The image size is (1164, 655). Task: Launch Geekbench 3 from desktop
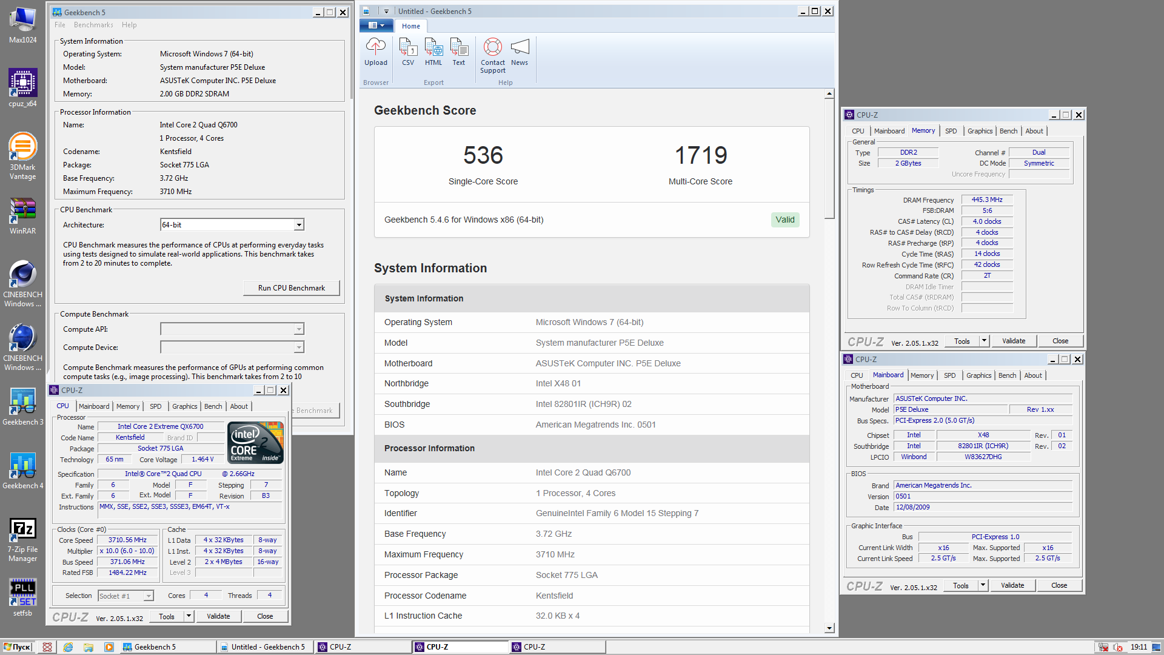point(22,408)
